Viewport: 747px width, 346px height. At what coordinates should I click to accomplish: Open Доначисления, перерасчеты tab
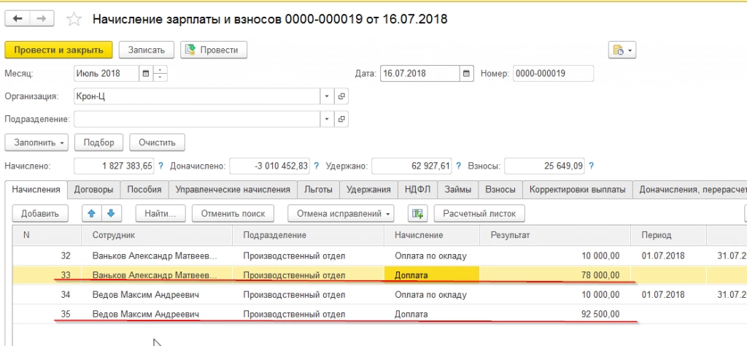[x=690, y=189]
